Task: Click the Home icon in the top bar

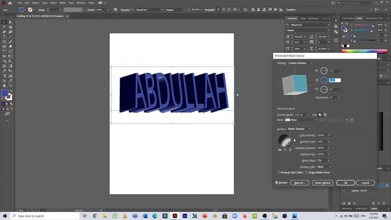Action: click(x=10, y=3)
